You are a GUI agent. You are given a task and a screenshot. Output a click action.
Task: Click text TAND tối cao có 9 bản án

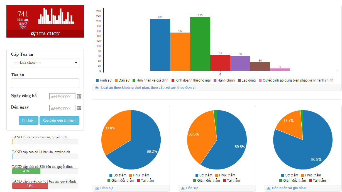coord(40,137)
